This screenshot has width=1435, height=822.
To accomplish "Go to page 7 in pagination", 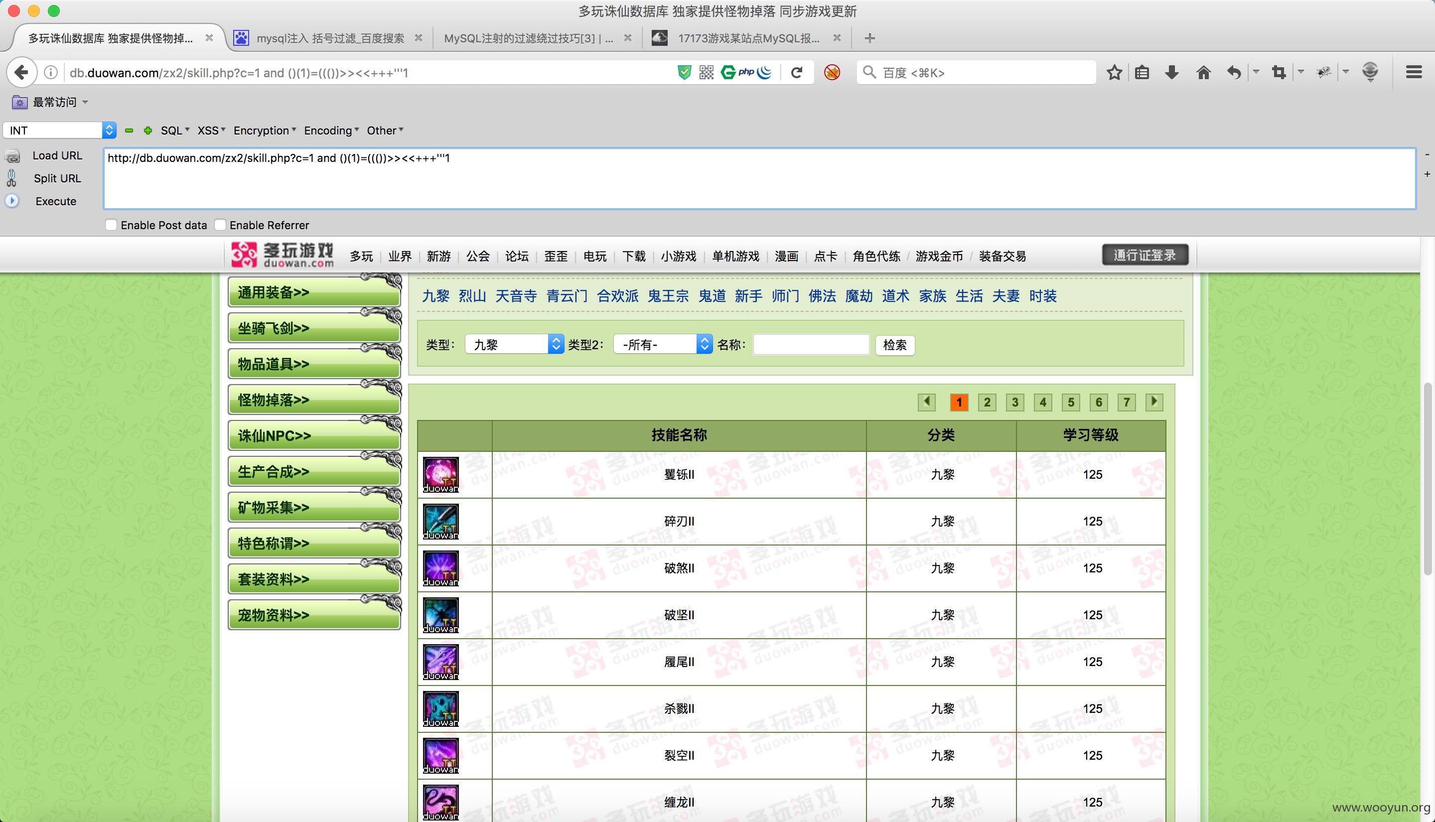I will click(1126, 402).
